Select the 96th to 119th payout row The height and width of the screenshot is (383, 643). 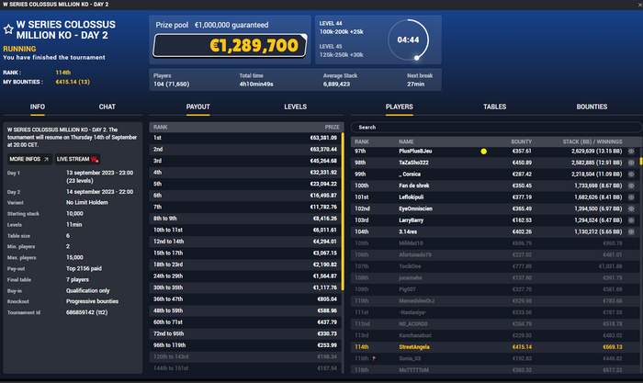(245, 345)
